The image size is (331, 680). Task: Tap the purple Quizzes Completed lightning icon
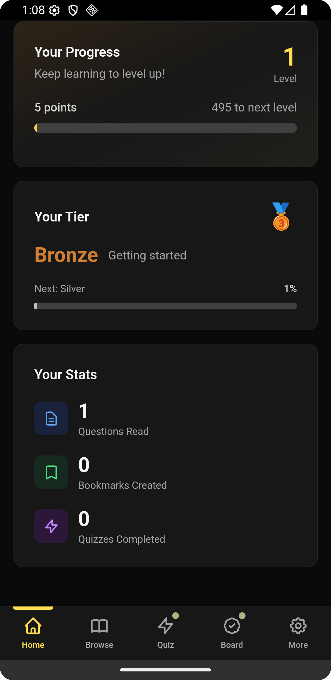coord(51,526)
